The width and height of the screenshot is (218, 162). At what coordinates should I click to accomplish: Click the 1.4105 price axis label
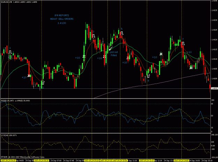click(214, 69)
